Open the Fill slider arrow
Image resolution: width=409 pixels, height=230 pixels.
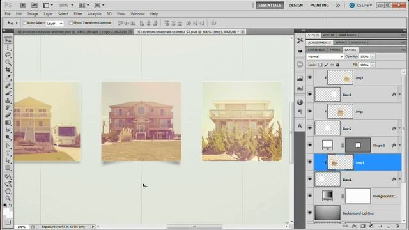pos(373,65)
